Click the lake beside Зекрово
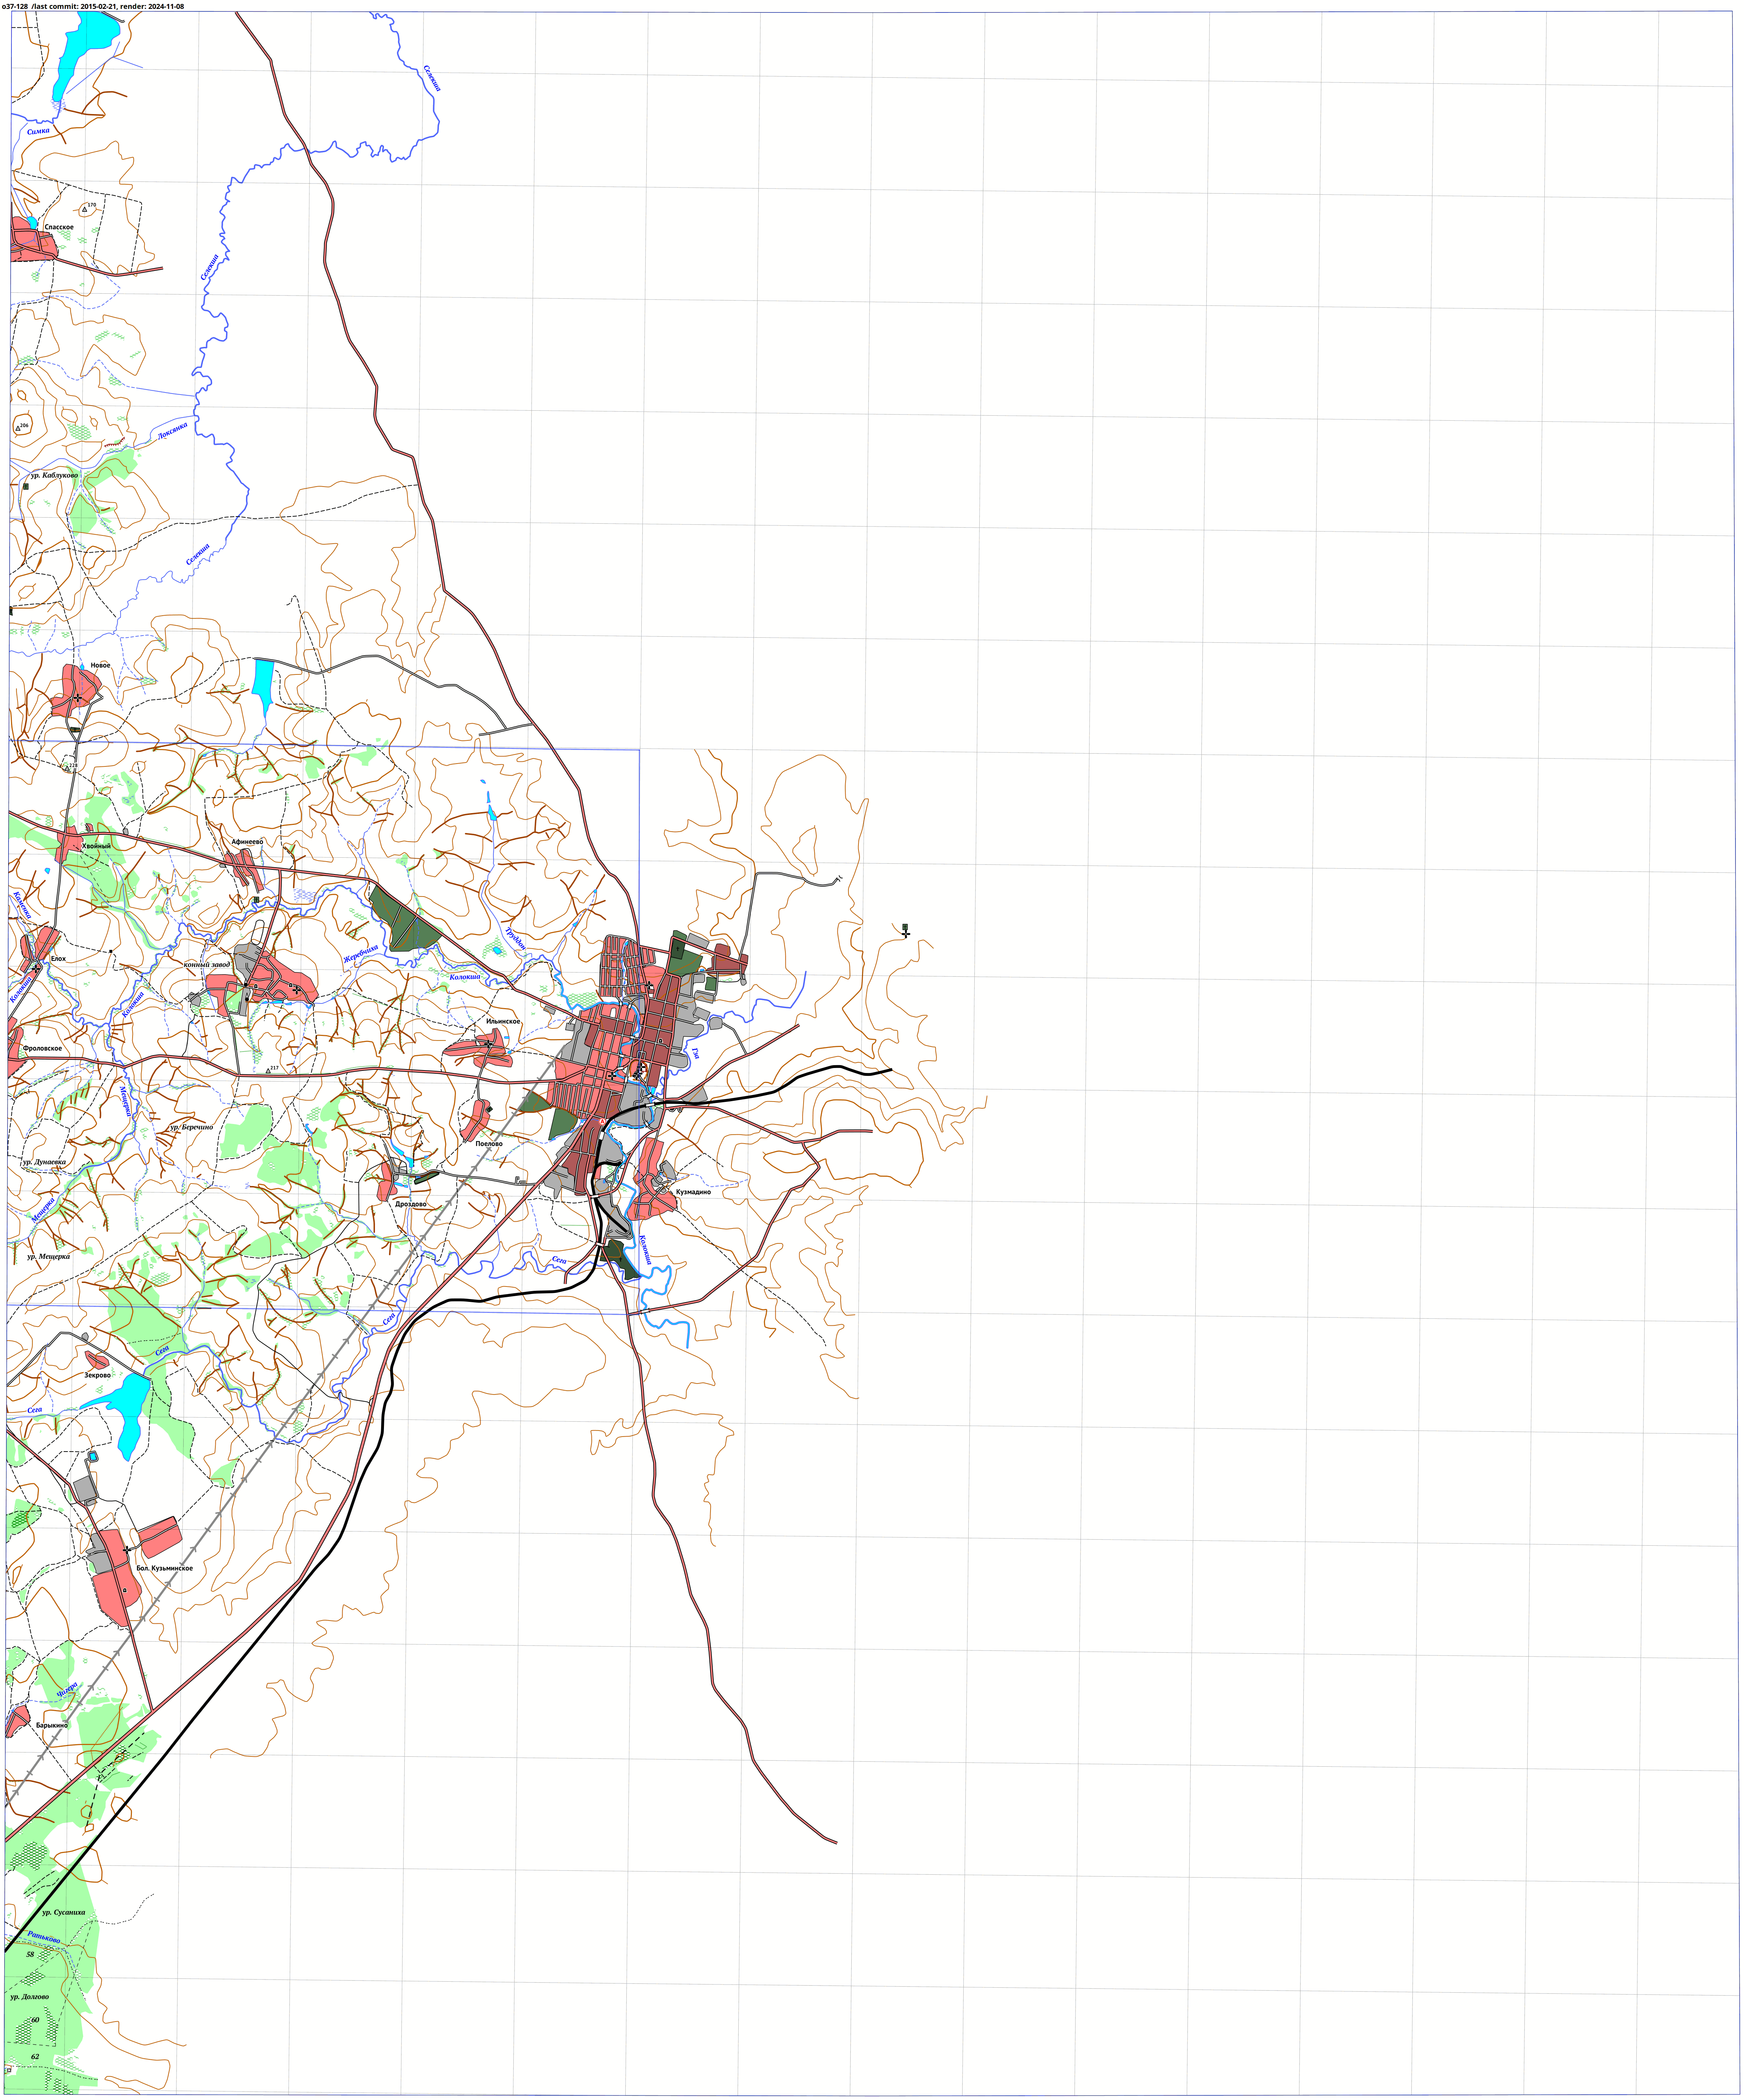 pos(125,1414)
